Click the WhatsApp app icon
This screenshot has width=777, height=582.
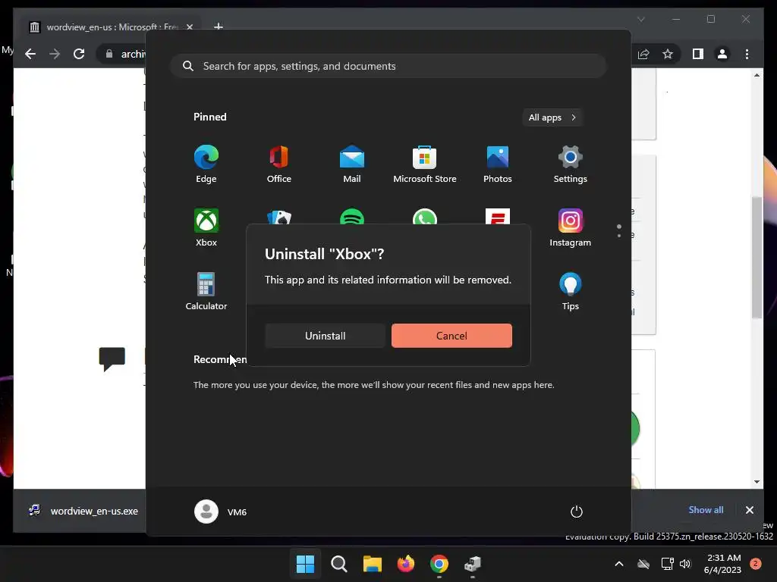[x=425, y=217]
